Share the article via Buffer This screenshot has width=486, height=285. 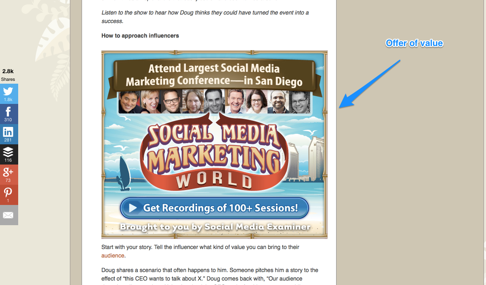[8, 154]
